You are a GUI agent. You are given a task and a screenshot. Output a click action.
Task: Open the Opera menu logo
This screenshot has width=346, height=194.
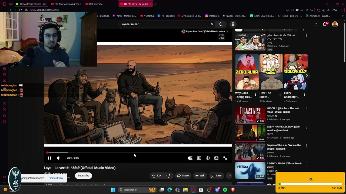coord(5,4)
